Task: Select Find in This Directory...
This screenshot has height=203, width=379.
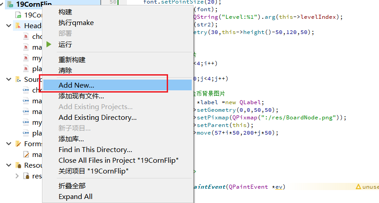Action: (95, 150)
